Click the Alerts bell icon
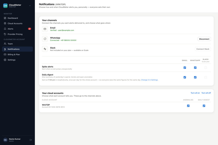This screenshot has height=145, width=218. point(5,29)
